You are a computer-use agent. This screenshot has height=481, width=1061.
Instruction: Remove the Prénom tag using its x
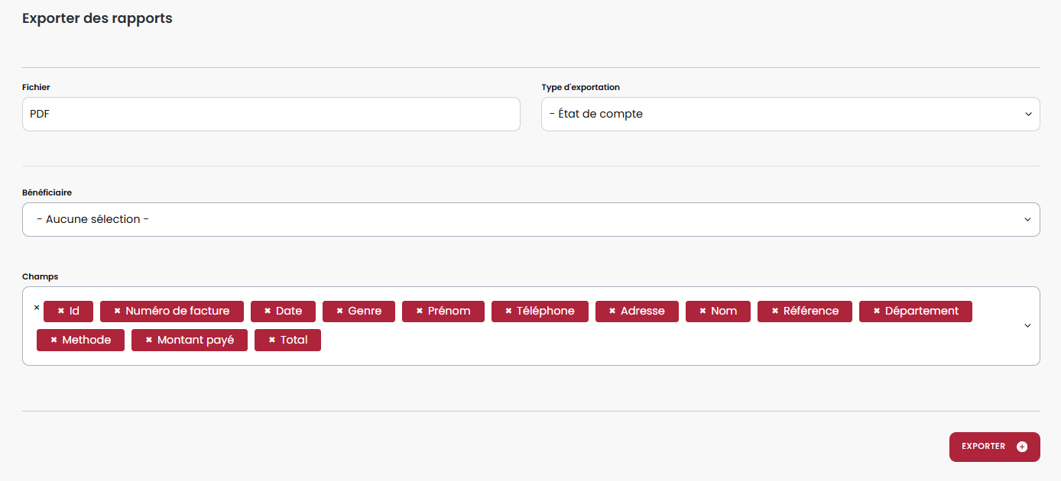pos(420,312)
